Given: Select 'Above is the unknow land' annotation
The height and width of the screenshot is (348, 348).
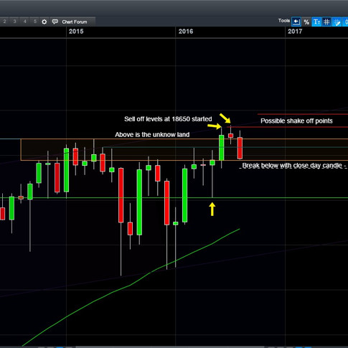Looking at the screenshot, I should point(152,134).
